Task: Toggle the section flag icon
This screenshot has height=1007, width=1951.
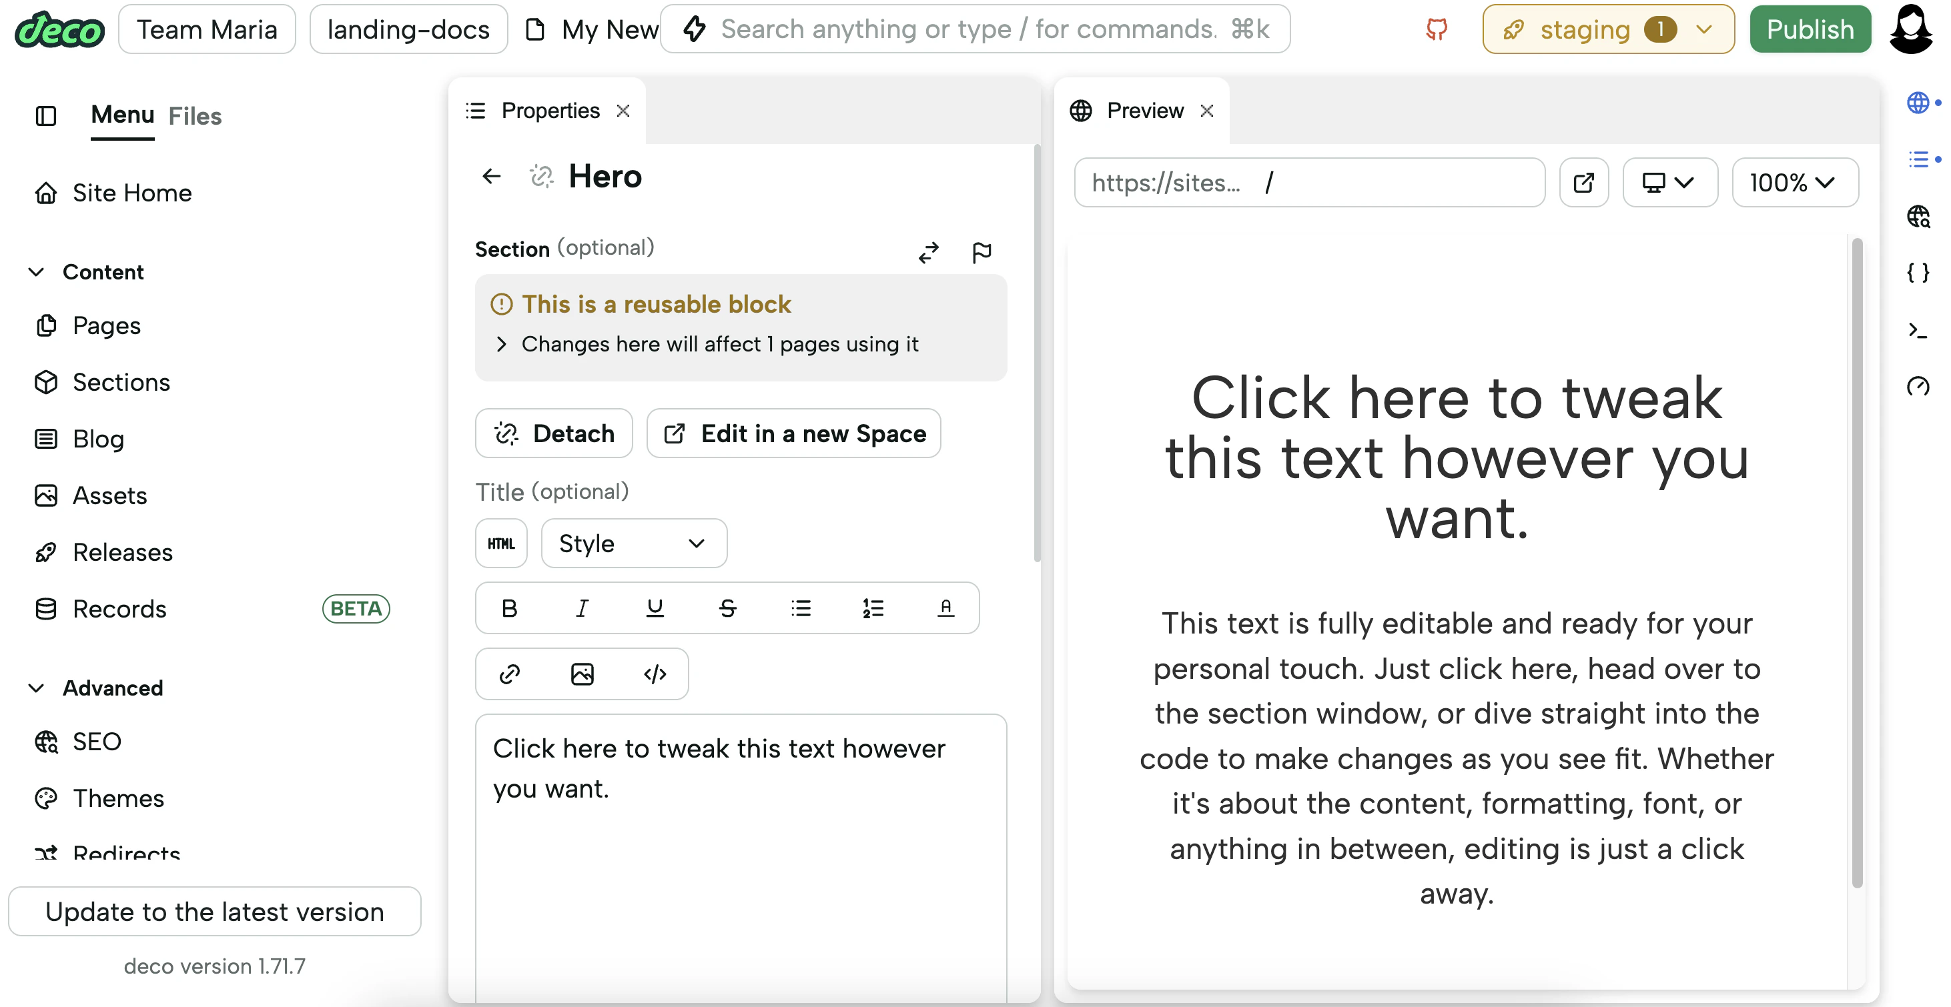Action: 982,252
